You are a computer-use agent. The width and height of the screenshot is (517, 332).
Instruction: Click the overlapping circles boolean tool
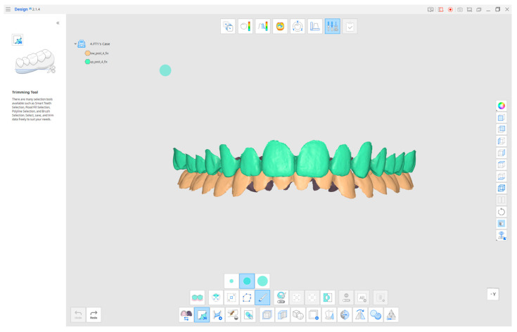pos(376,315)
